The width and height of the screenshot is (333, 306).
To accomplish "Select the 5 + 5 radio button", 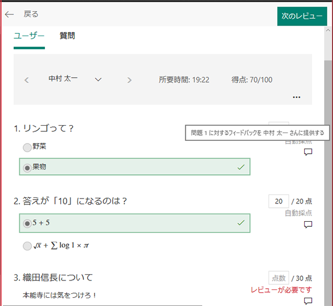I will tap(27, 223).
